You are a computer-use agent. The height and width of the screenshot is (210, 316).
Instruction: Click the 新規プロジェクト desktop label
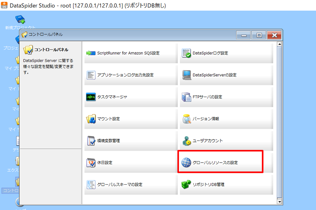point(20,27)
